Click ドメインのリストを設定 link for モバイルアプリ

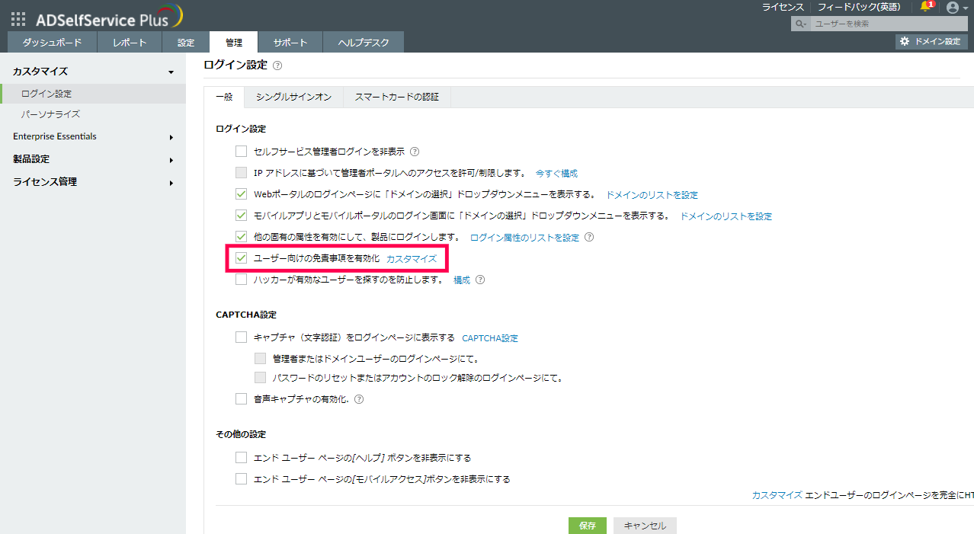click(x=726, y=216)
